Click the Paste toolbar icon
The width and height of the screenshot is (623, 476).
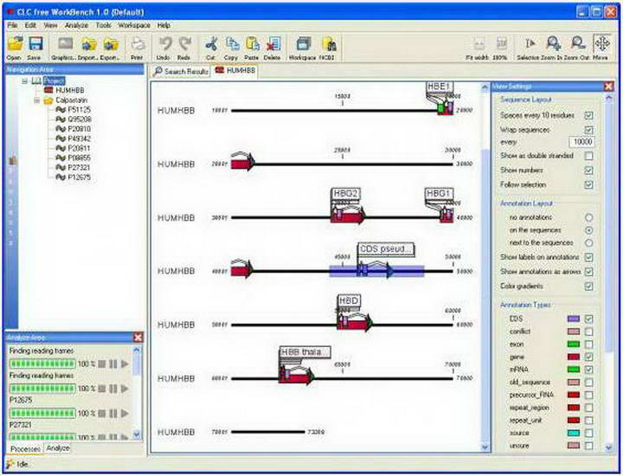point(253,44)
